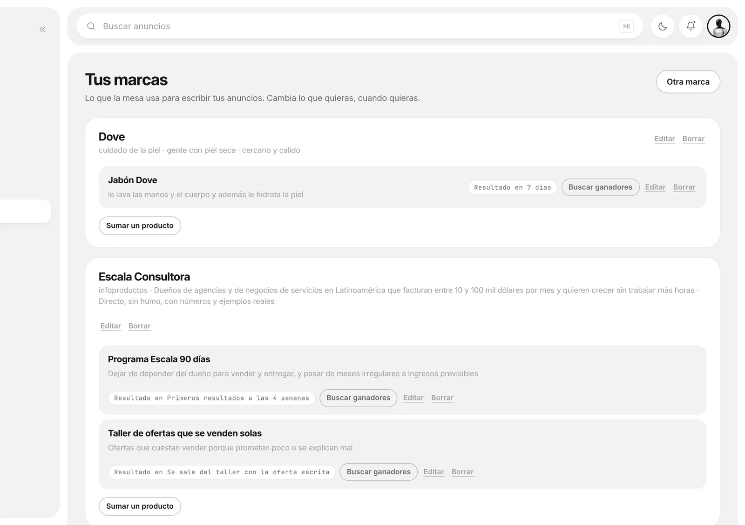Screen dimensions: 745x525
Task: Click the Programa Escala 90 días title
Action: click(x=159, y=359)
